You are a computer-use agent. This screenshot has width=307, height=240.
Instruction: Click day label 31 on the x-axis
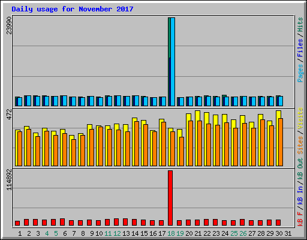pos(288,233)
